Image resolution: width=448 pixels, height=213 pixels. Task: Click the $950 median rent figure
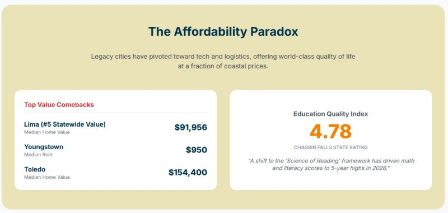point(197,150)
